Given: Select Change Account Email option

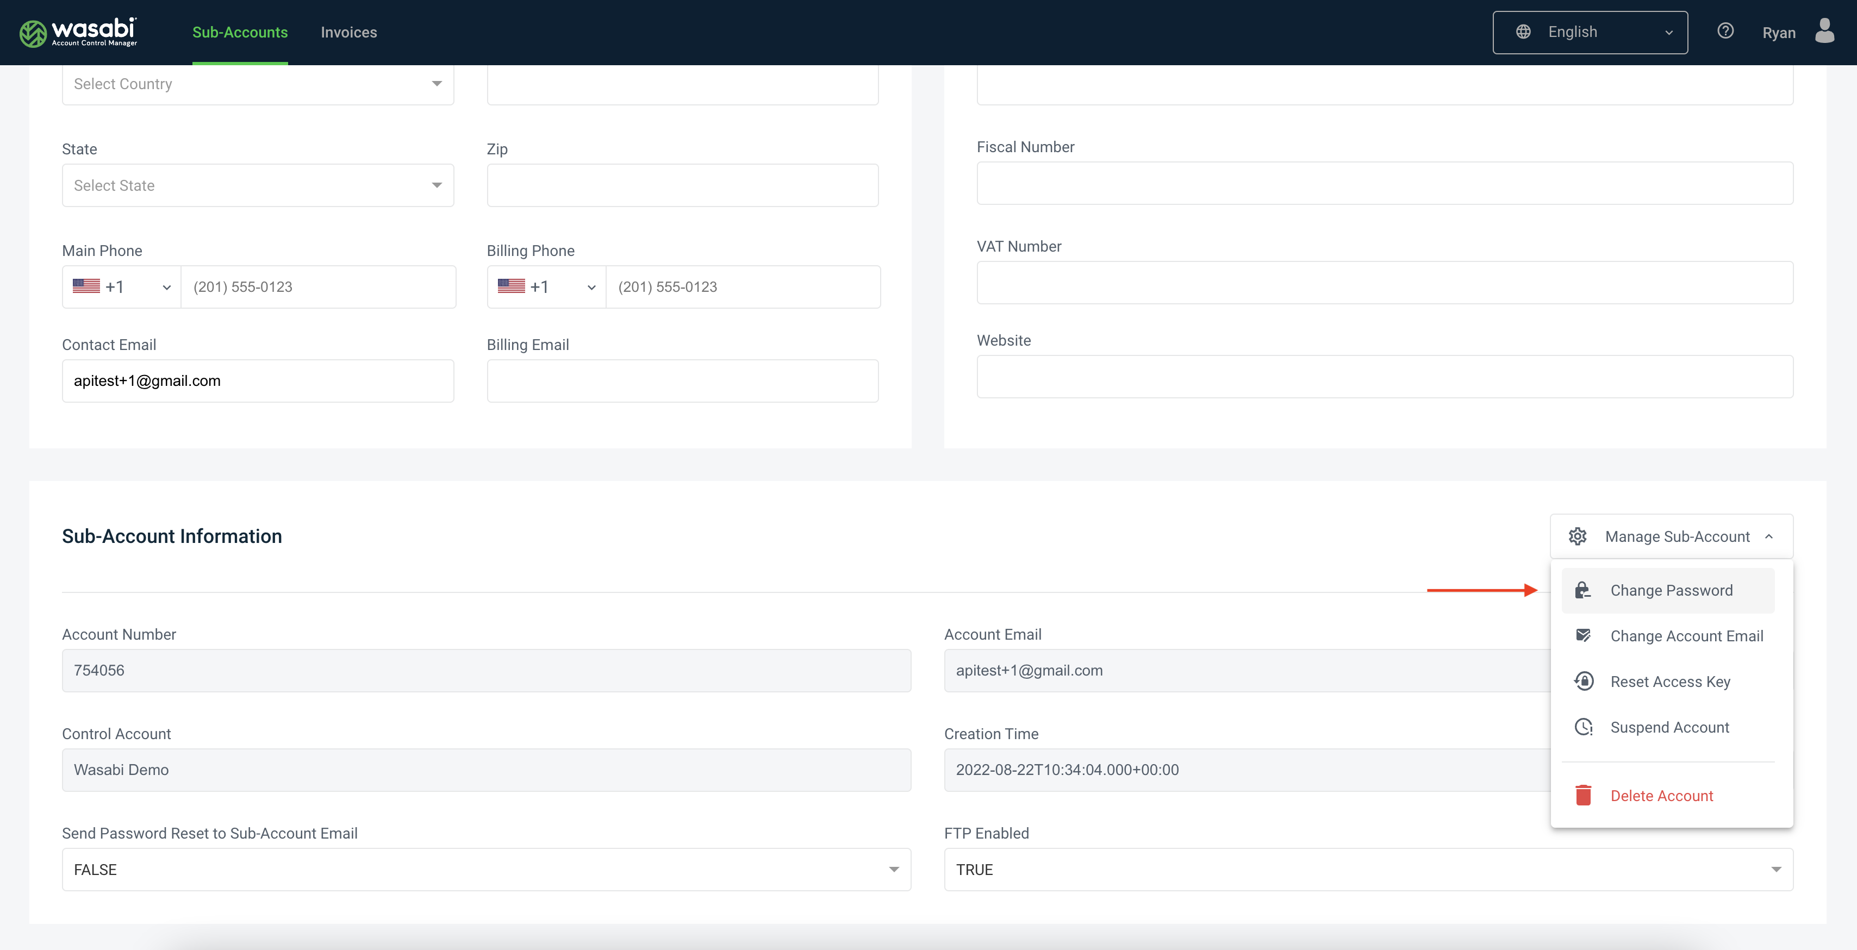Looking at the screenshot, I should tap(1667, 636).
